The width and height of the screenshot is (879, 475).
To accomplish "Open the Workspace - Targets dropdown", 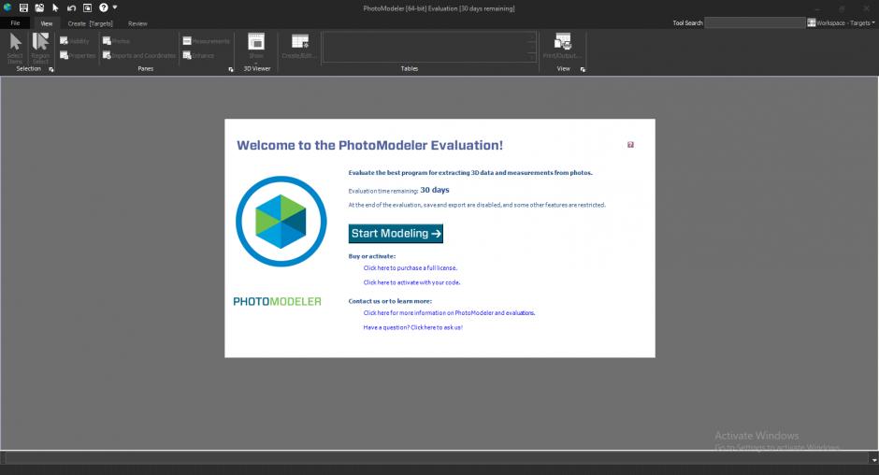I will tap(846, 23).
